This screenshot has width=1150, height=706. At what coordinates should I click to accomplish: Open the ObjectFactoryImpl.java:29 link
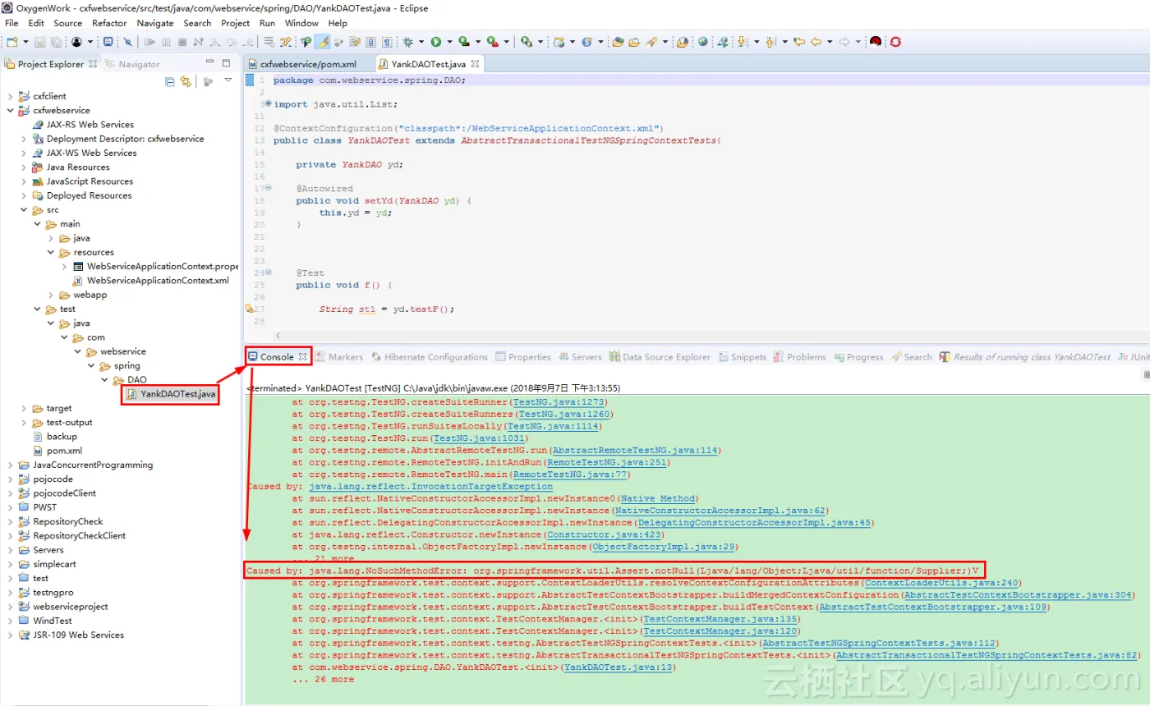pos(664,547)
